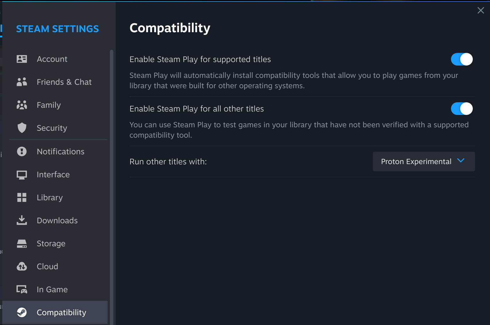Open the In Game settings tab

(52, 289)
